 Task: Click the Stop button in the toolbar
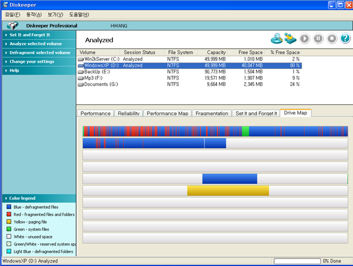click(332, 38)
